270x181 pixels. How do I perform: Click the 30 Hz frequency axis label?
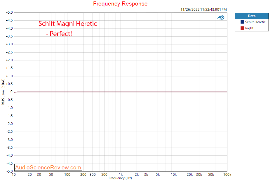click(x=39, y=175)
